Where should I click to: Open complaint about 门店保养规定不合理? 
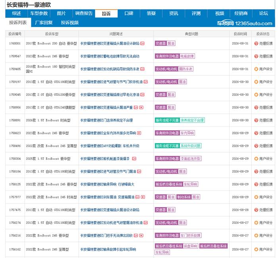point(106,120)
